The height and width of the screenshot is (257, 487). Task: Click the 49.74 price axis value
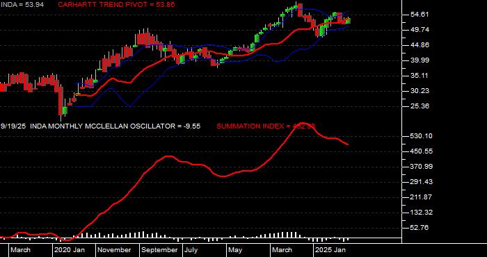tap(420, 30)
